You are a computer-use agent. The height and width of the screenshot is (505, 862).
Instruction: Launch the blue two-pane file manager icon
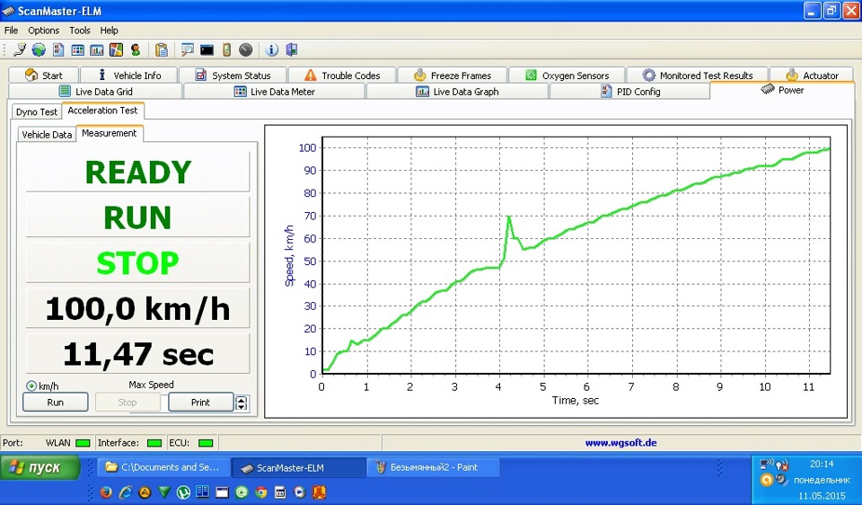coord(202,492)
